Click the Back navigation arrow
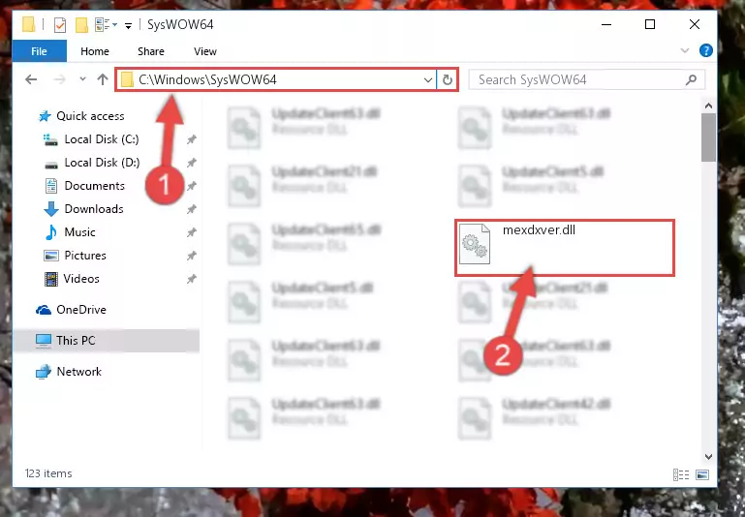This screenshot has height=517, width=745. click(x=31, y=79)
